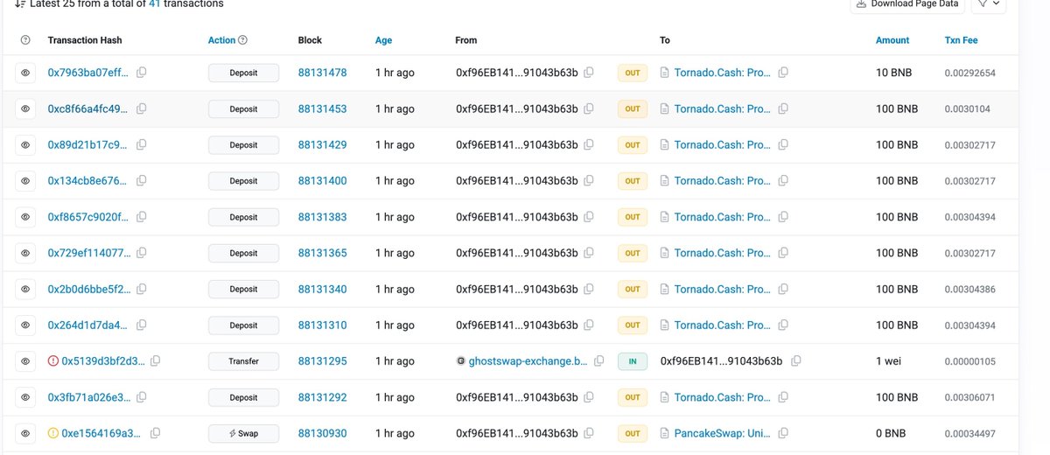
Task: Open the filter dropdown beside Download Page Data
Action: 989,4
